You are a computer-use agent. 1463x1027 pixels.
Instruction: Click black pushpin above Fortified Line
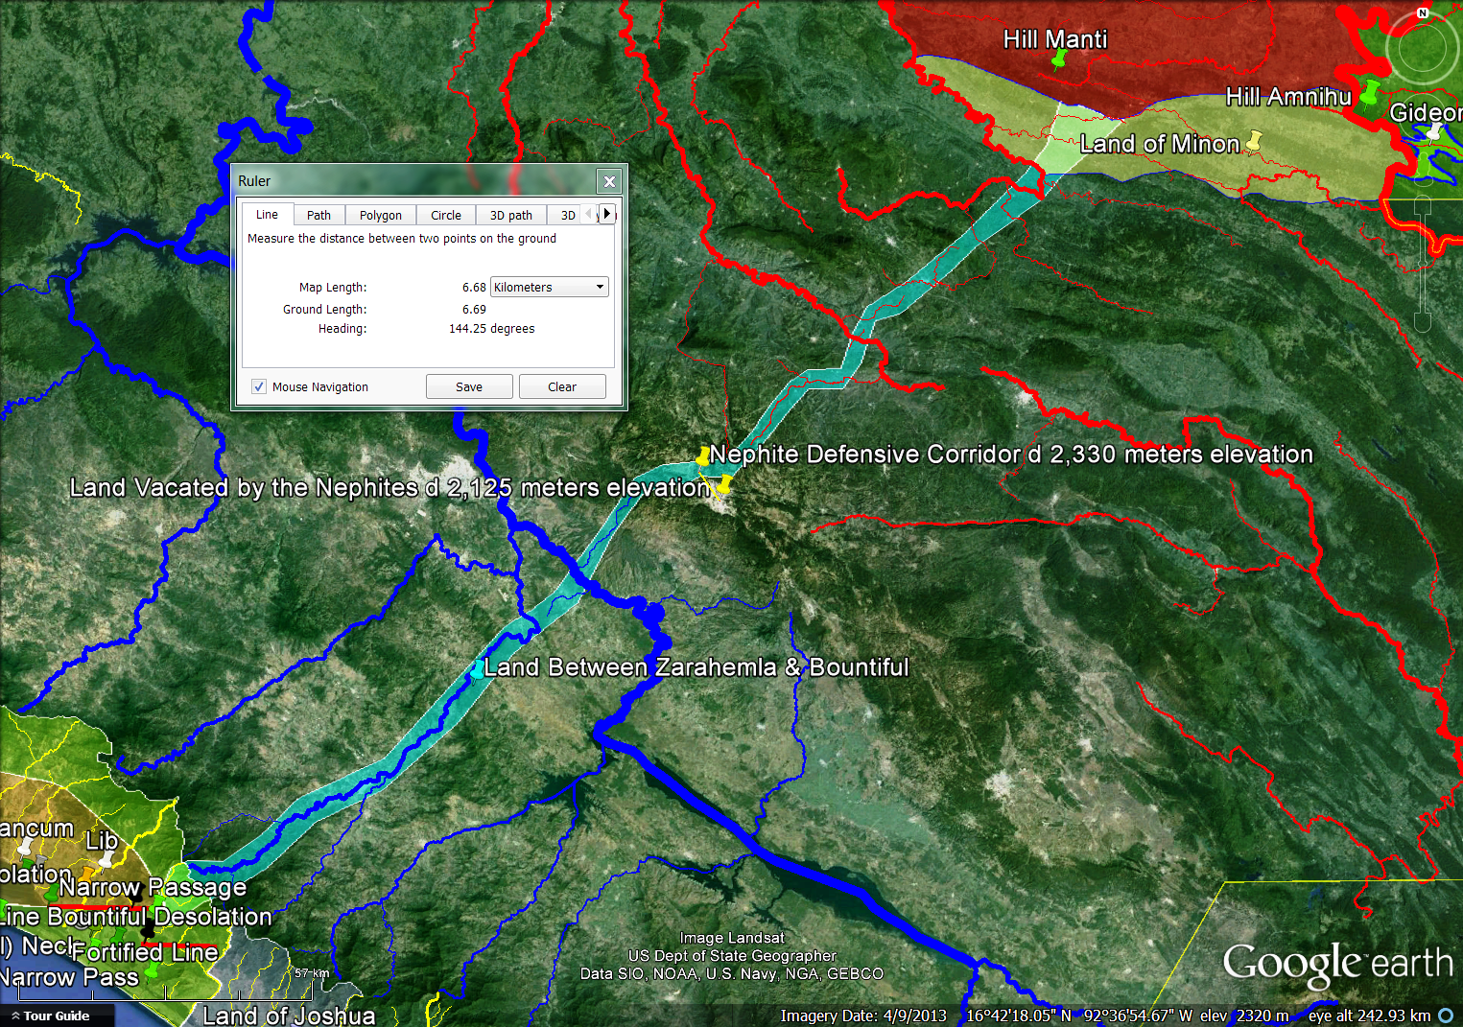148,930
